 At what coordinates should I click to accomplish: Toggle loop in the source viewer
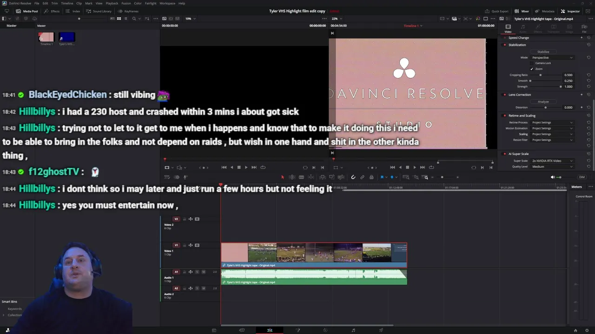(x=263, y=167)
